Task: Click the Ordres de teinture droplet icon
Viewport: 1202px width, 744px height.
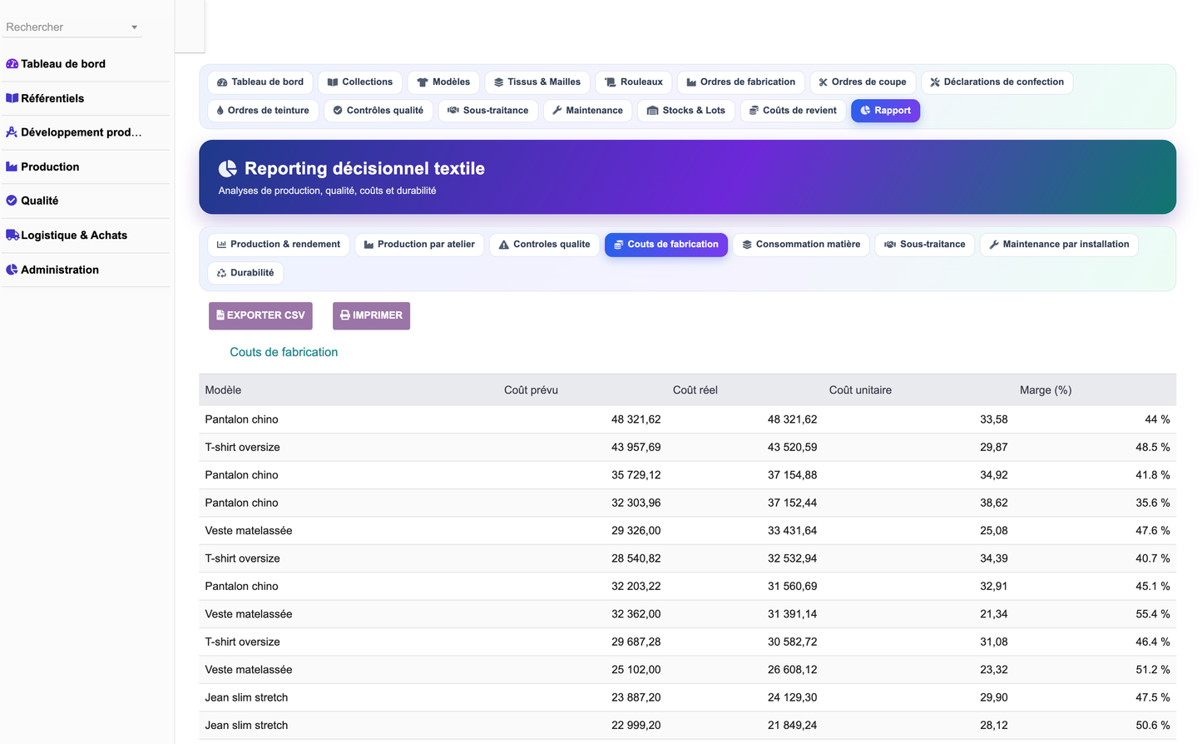Action: coord(220,111)
